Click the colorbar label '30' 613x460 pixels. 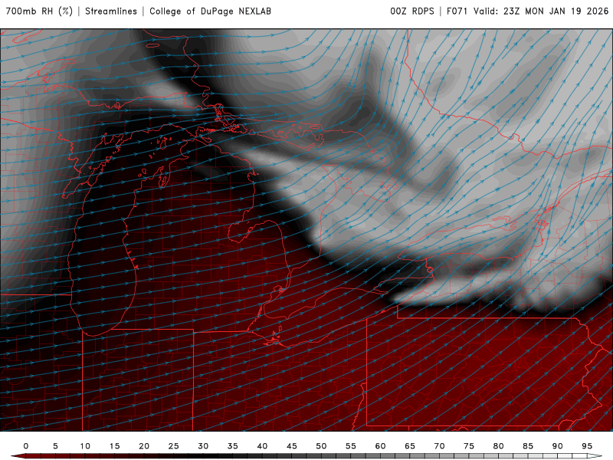coord(203,446)
